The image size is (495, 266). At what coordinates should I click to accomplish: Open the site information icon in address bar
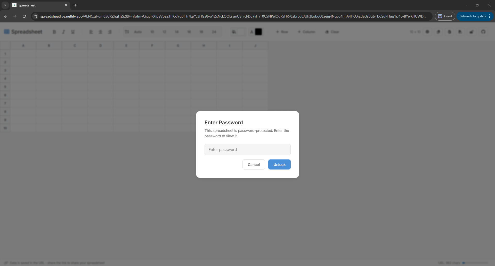[x=35, y=16]
